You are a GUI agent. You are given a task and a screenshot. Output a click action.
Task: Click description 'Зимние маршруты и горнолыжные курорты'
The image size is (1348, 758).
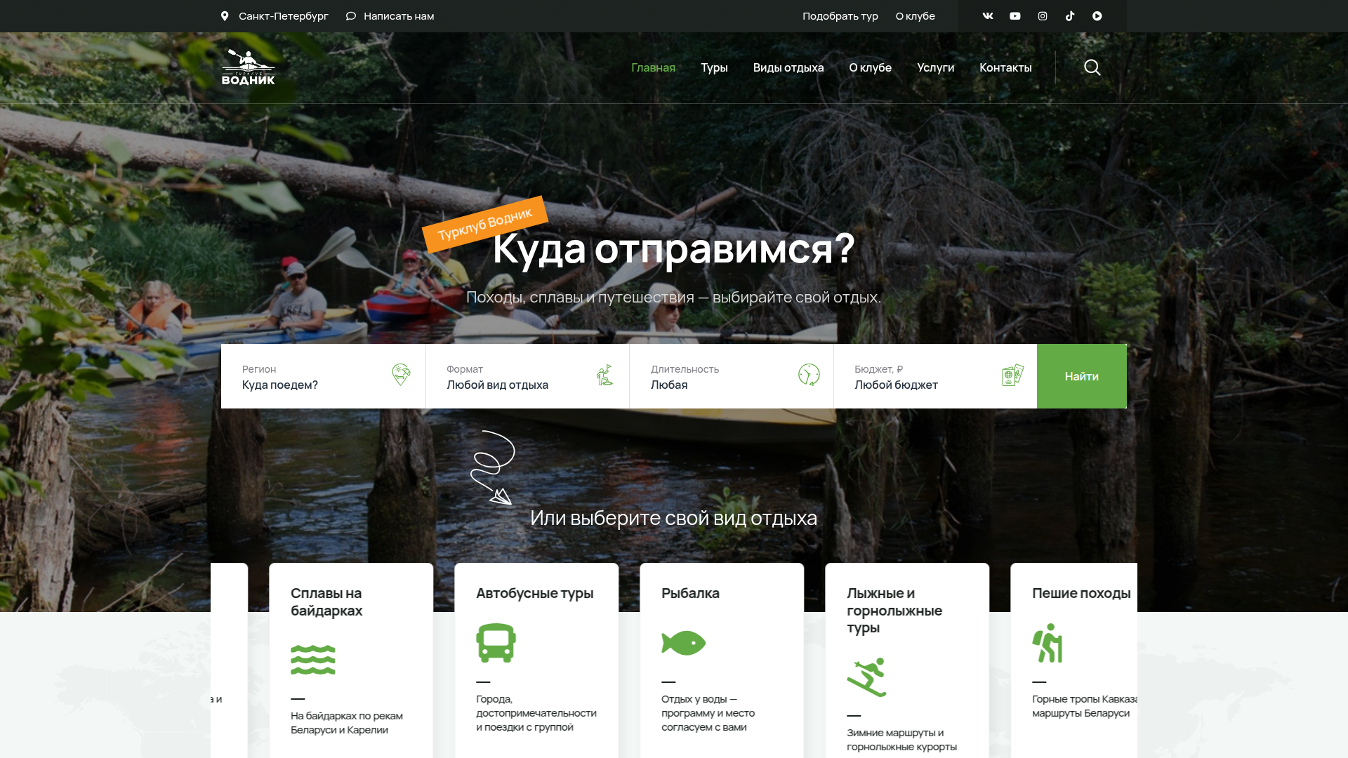click(902, 740)
